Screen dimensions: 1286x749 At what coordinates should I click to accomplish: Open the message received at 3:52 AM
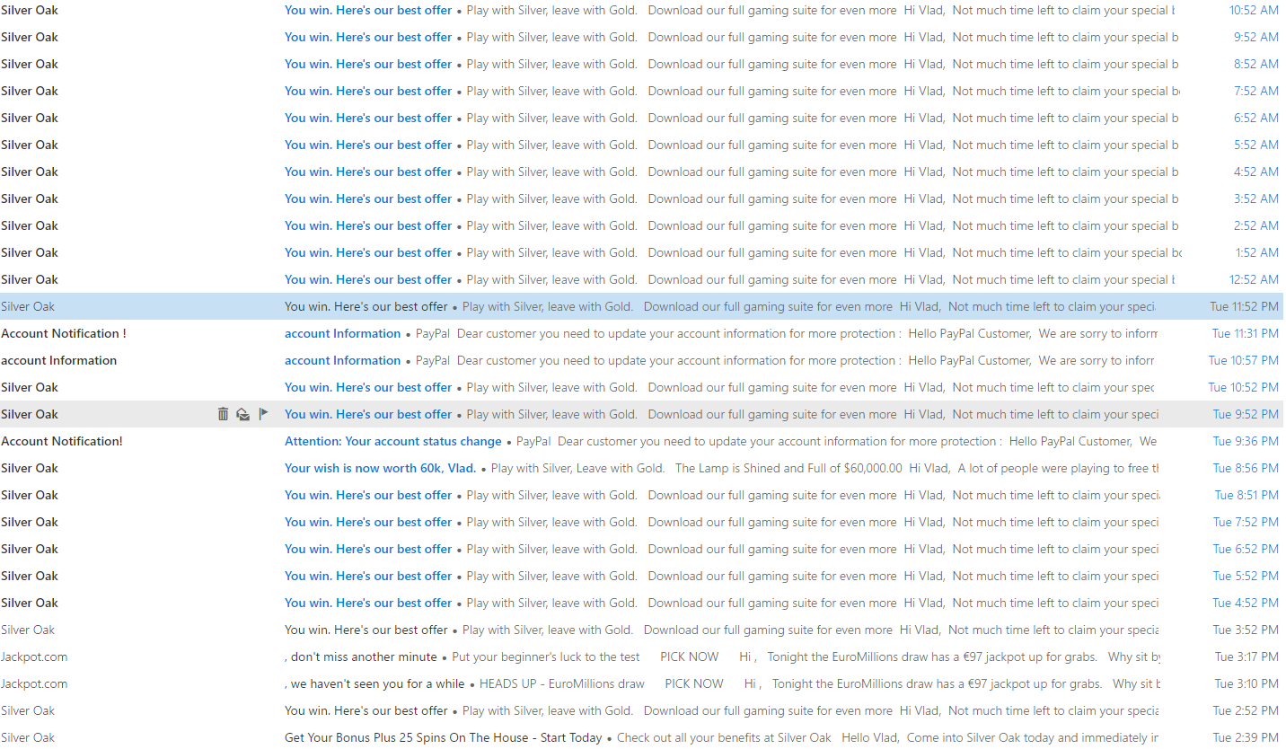tap(643, 198)
